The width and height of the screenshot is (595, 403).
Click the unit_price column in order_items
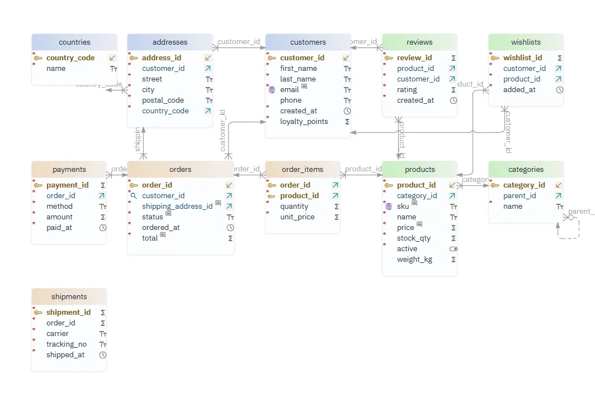tap(303, 217)
